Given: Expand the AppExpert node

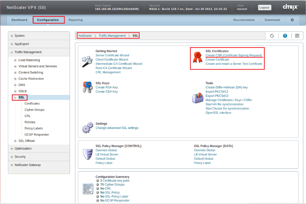Looking at the screenshot, I should 12,44.
